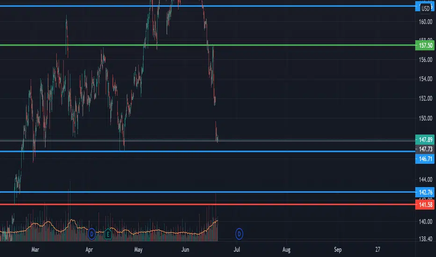Click the blue 142.76 price label
This screenshot has height=257, width=436.
(425, 192)
